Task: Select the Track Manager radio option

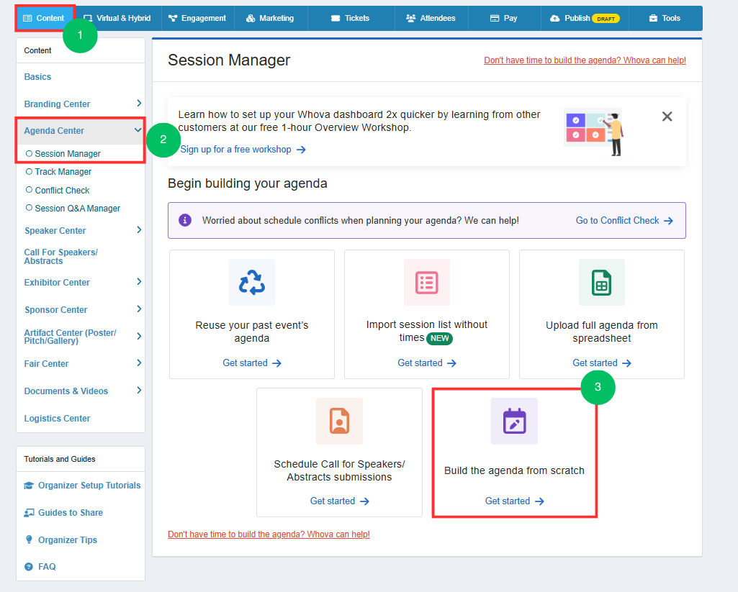Action: pos(30,172)
